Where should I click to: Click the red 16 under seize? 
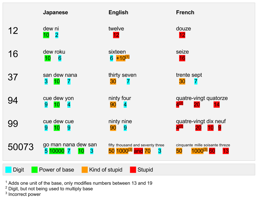pyautogui.click(x=182, y=58)
